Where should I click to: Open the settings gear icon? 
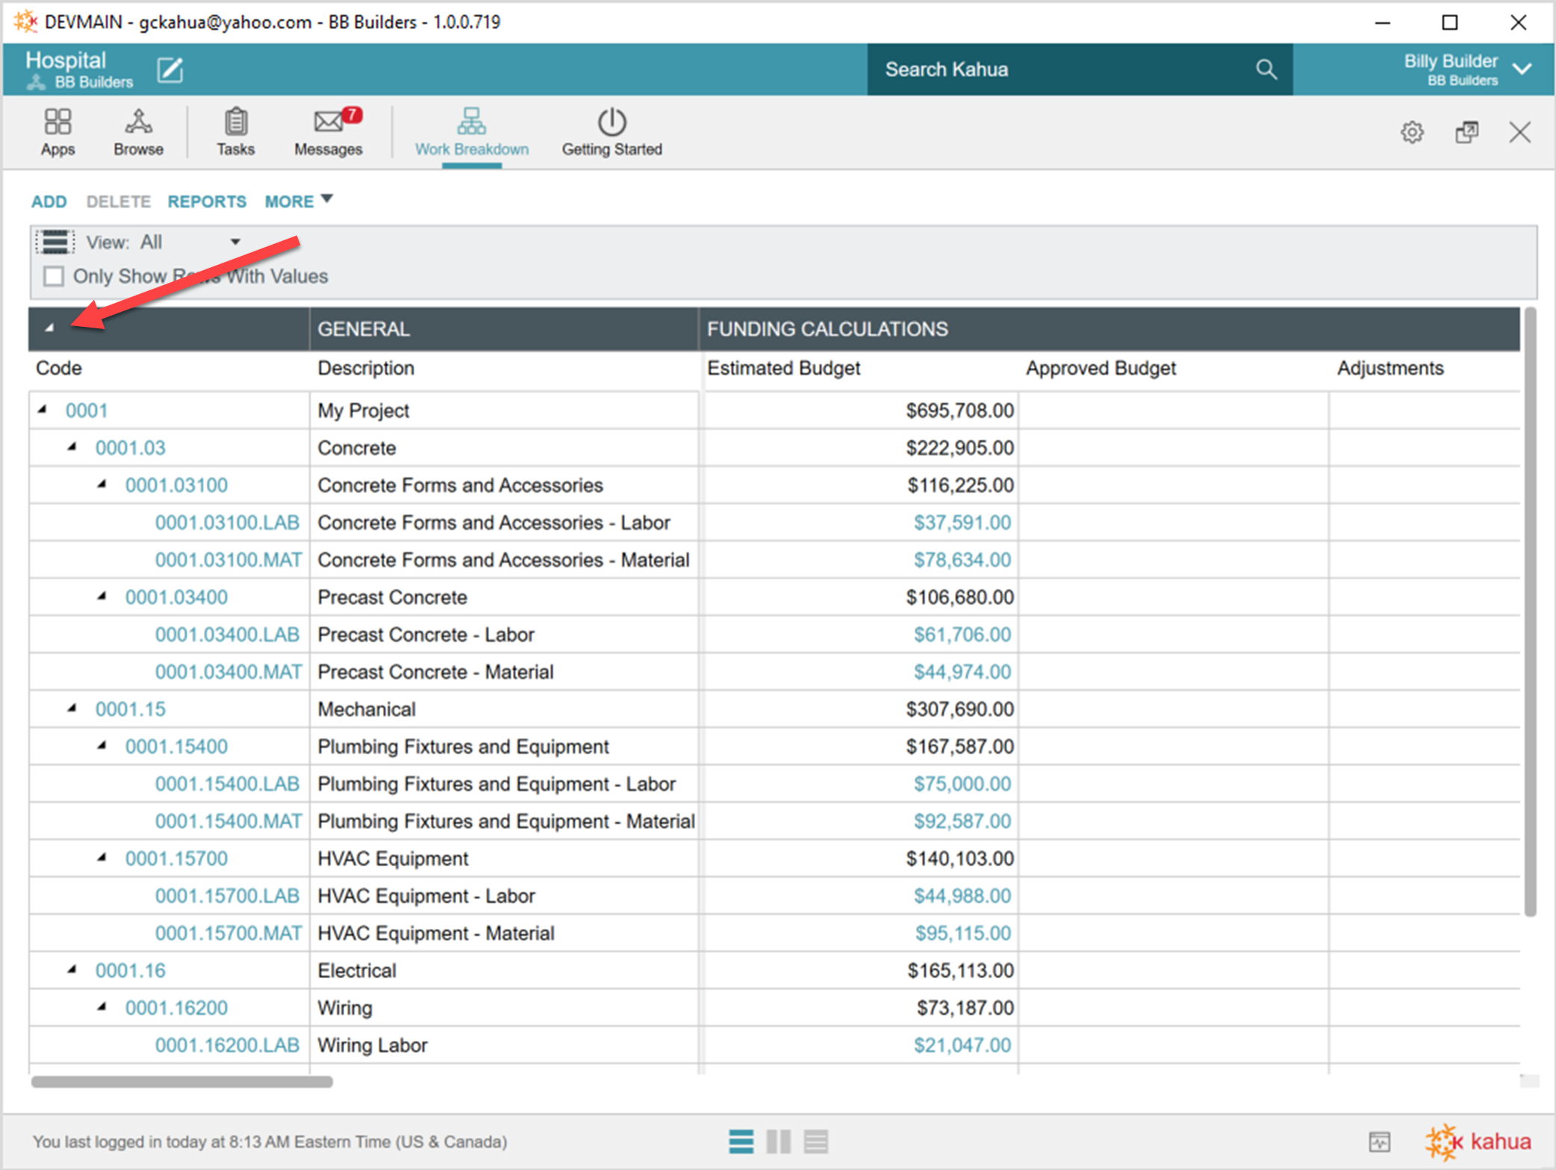1411,133
